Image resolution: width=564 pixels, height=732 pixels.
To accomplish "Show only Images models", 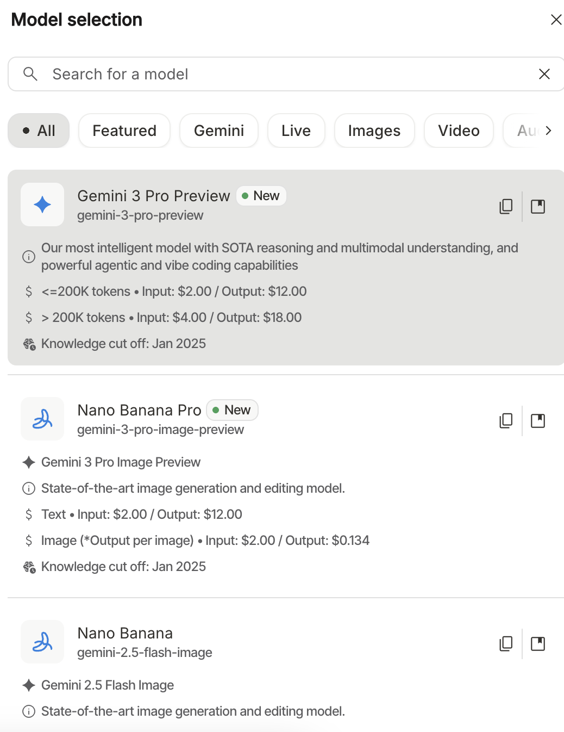I will [374, 131].
